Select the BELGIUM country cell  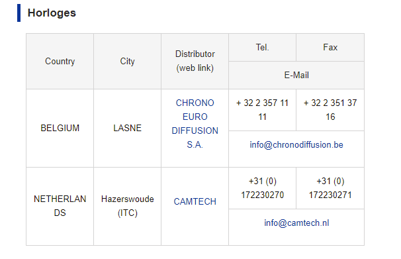tap(60, 128)
